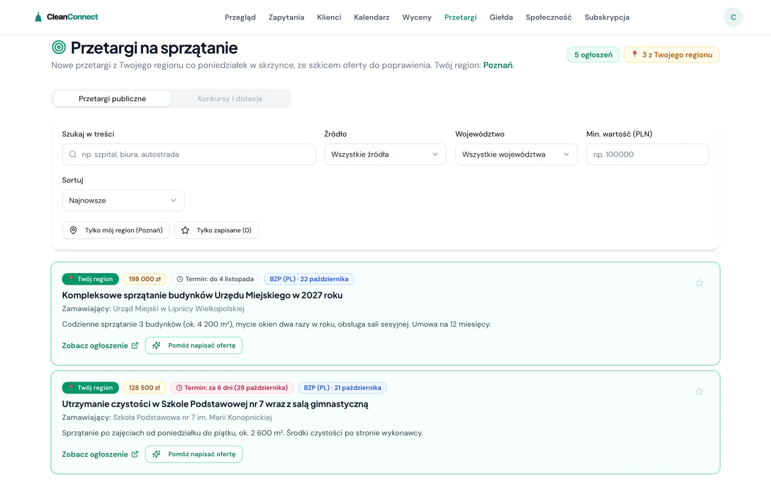Viewport: 771px width, 482px height.
Task: Toggle Tylko zapisane (0) filter
Action: (216, 230)
